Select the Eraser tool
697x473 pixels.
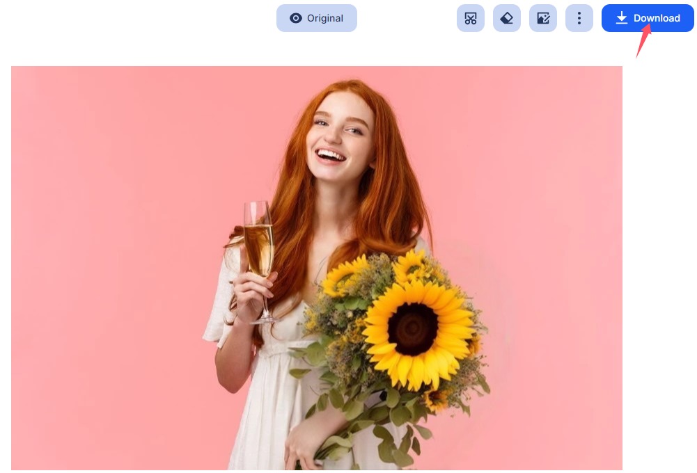click(507, 18)
